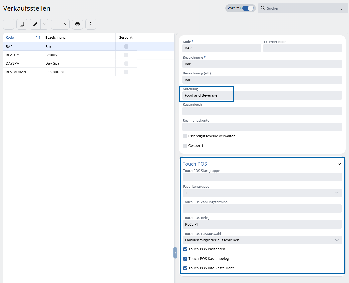Open dropdown arrow next to edit button

coord(44,24)
